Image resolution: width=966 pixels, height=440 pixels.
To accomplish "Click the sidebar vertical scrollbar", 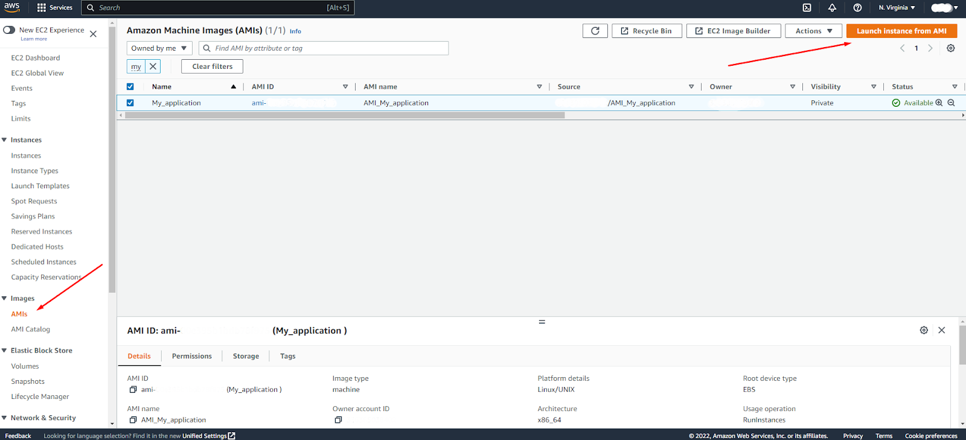I will pyautogui.click(x=112, y=160).
